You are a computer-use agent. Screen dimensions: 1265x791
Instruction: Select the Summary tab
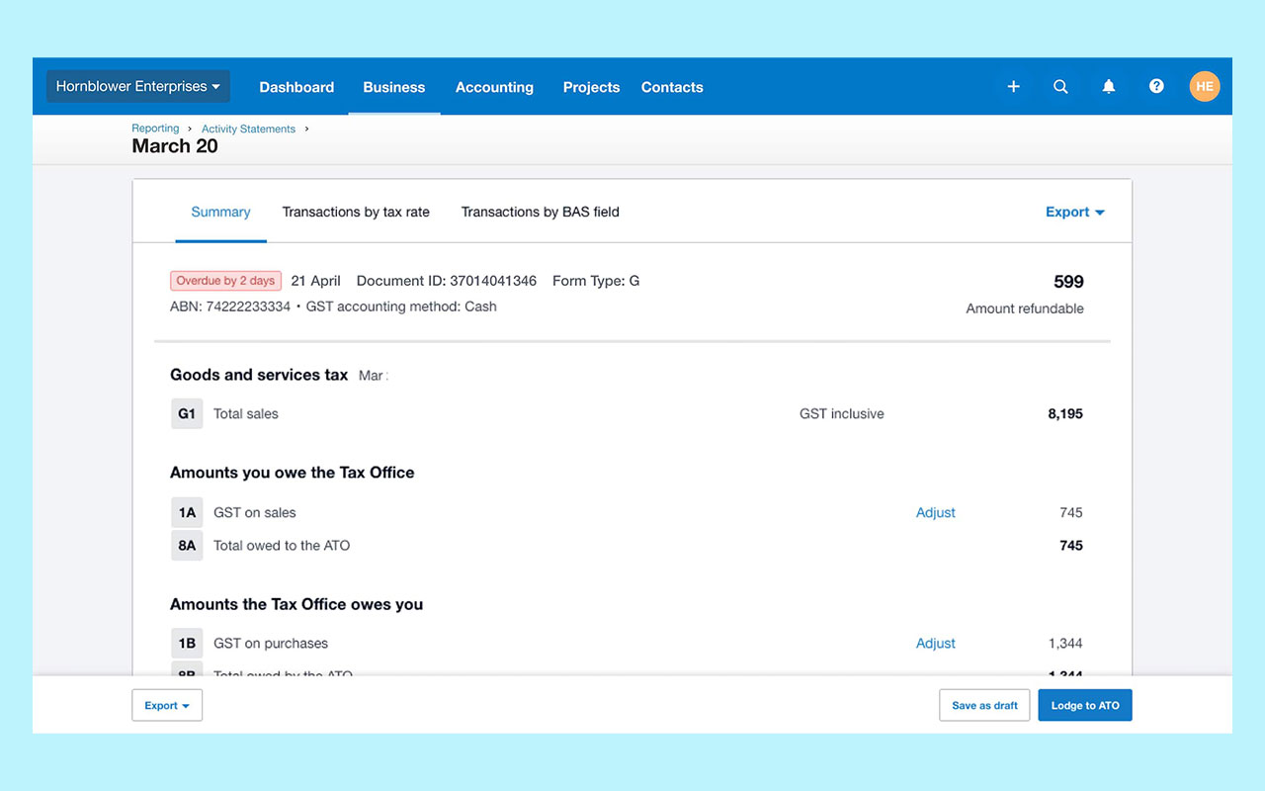pyautogui.click(x=220, y=212)
